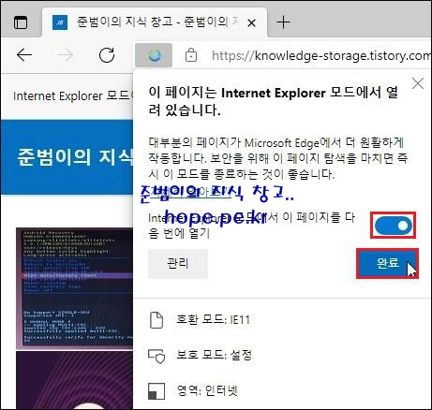
Task: Select the 보호 모드: 설정 text
Action: pos(215,355)
